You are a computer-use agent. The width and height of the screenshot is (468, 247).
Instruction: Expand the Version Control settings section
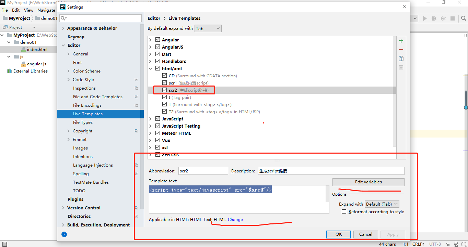(63, 208)
